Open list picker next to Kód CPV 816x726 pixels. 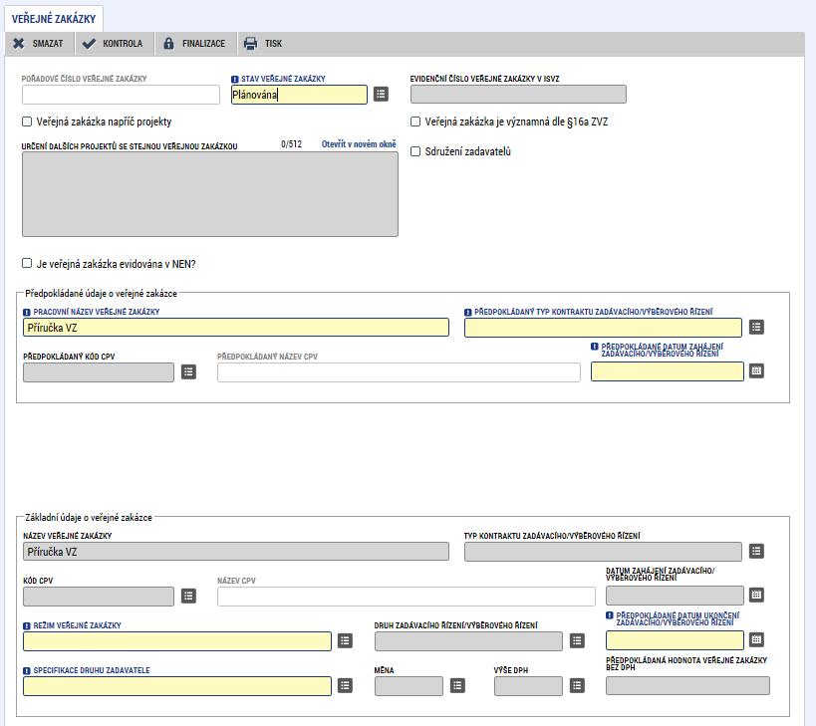pos(188,596)
